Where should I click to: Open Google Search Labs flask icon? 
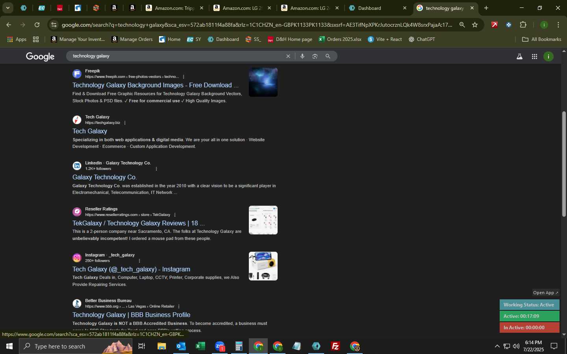pos(519,57)
